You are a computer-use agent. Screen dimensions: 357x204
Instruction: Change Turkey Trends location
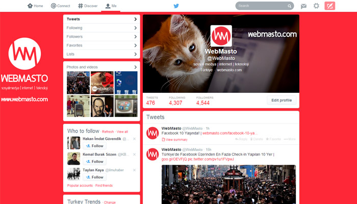coord(110,202)
